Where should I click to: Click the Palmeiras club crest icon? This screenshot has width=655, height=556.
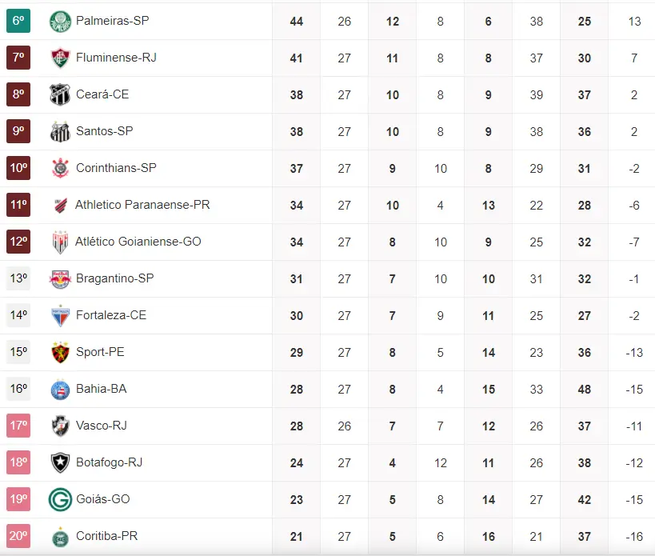pos(60,21)
